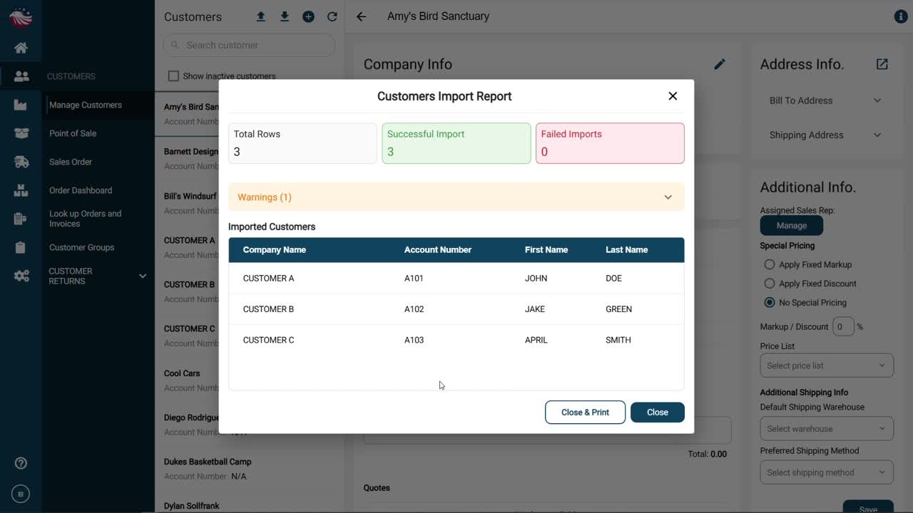Click the back arrow beside Amy's Bird Sanctuary
913x513 pixels.
[362, 16]
